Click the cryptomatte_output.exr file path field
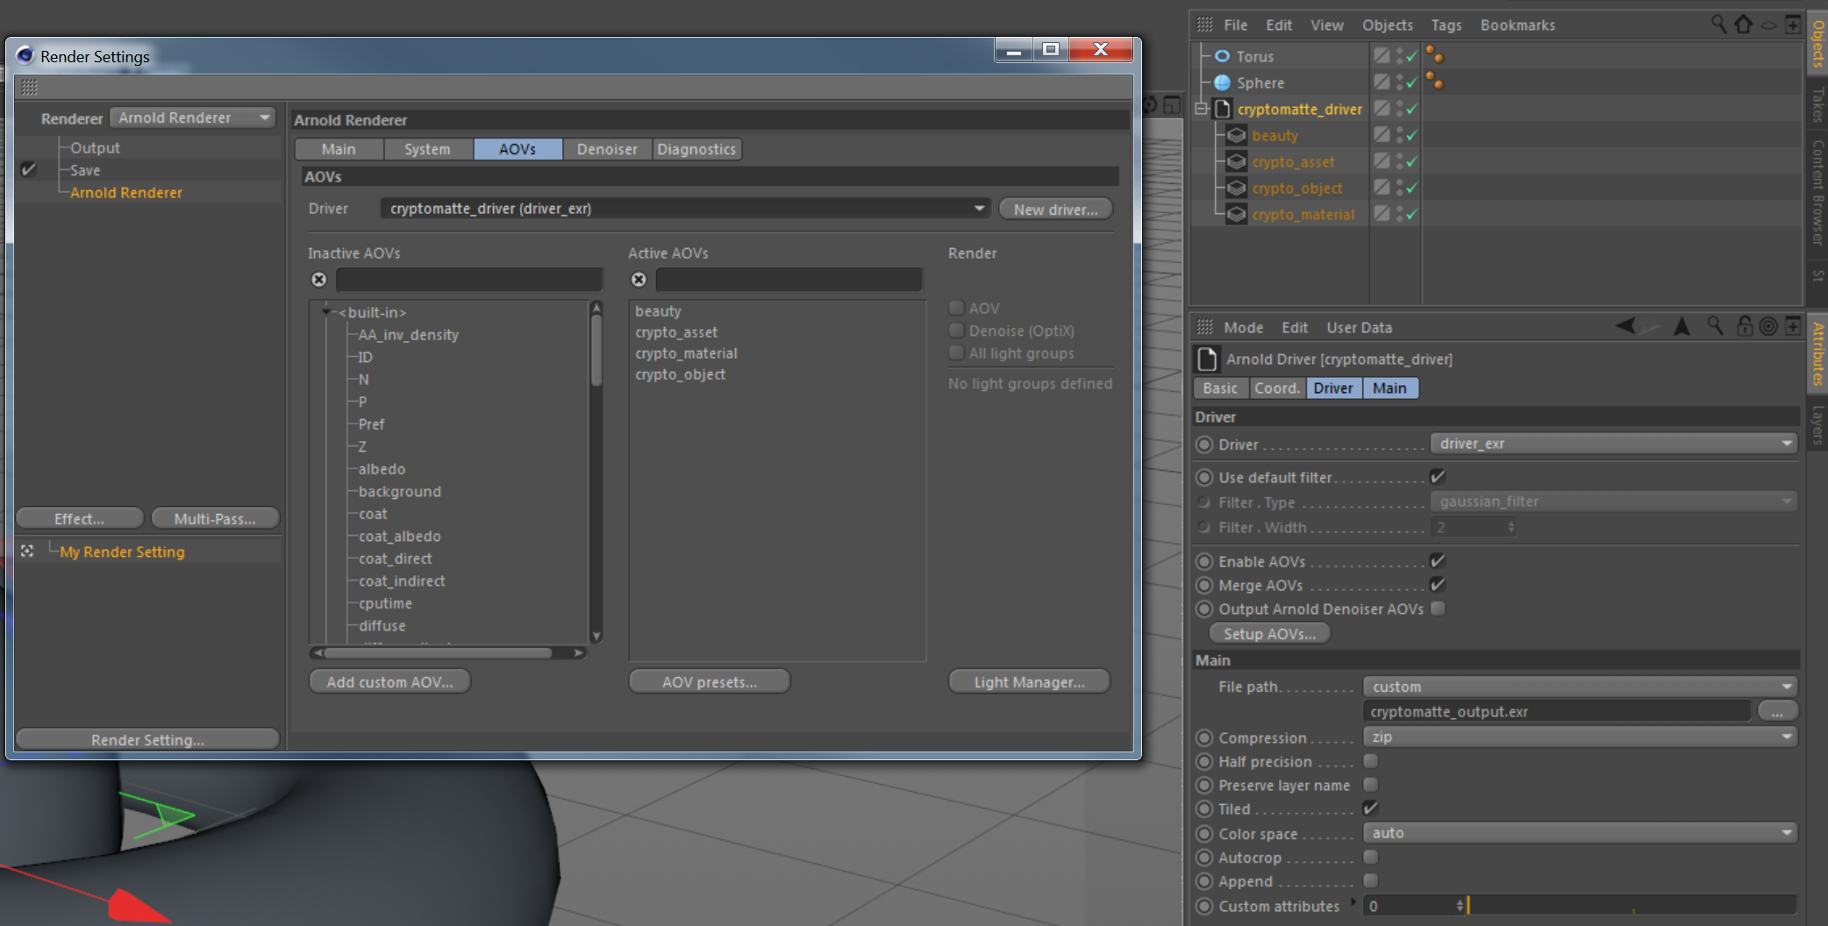Screen dimensions: 1828x926 coord(1557,711)
